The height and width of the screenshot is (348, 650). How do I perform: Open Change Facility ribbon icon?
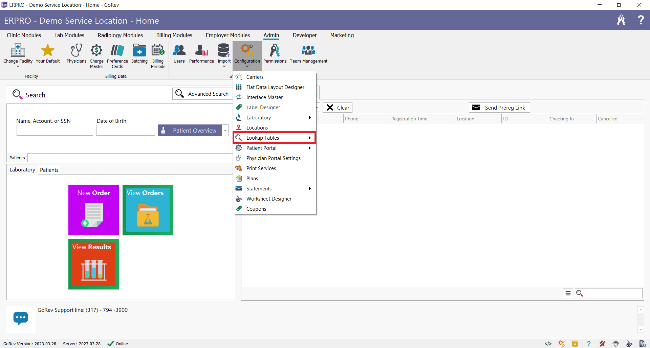pyautogui.click(x=18, y=51)
